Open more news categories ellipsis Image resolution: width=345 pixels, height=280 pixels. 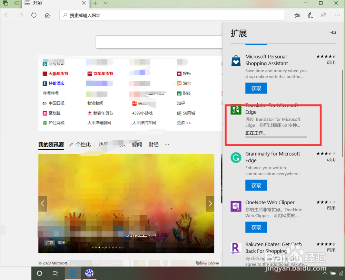point(167,144)
